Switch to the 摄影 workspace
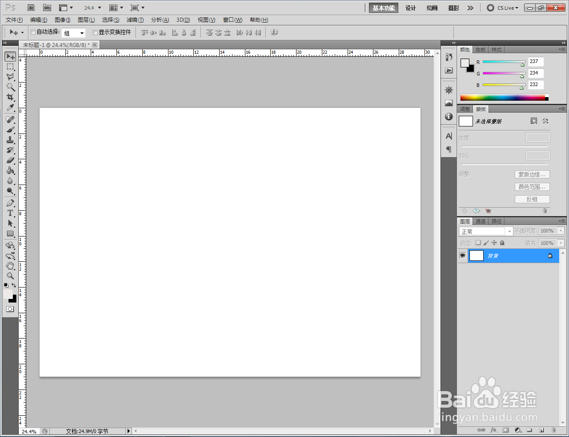This screenshot has height=437, width=569. click(x=453, y=8)
